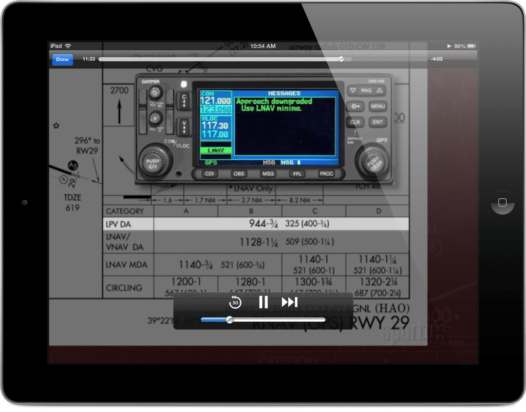Click the standby VLOC frequency 117.00
526x412 pixels.
215,134
